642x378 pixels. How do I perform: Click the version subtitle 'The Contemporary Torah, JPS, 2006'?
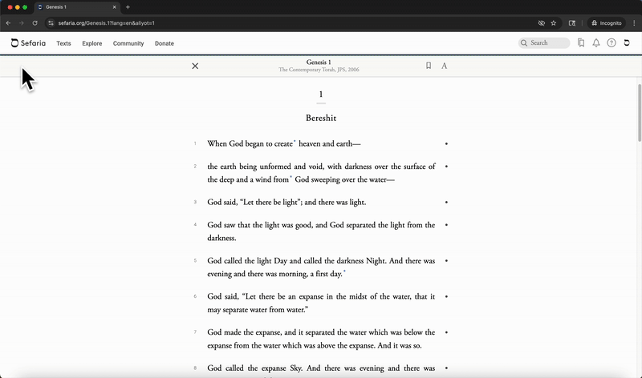point(319,70)
